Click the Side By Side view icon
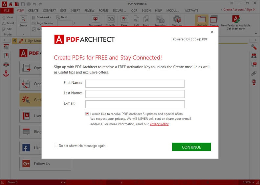 click(111, 19)
